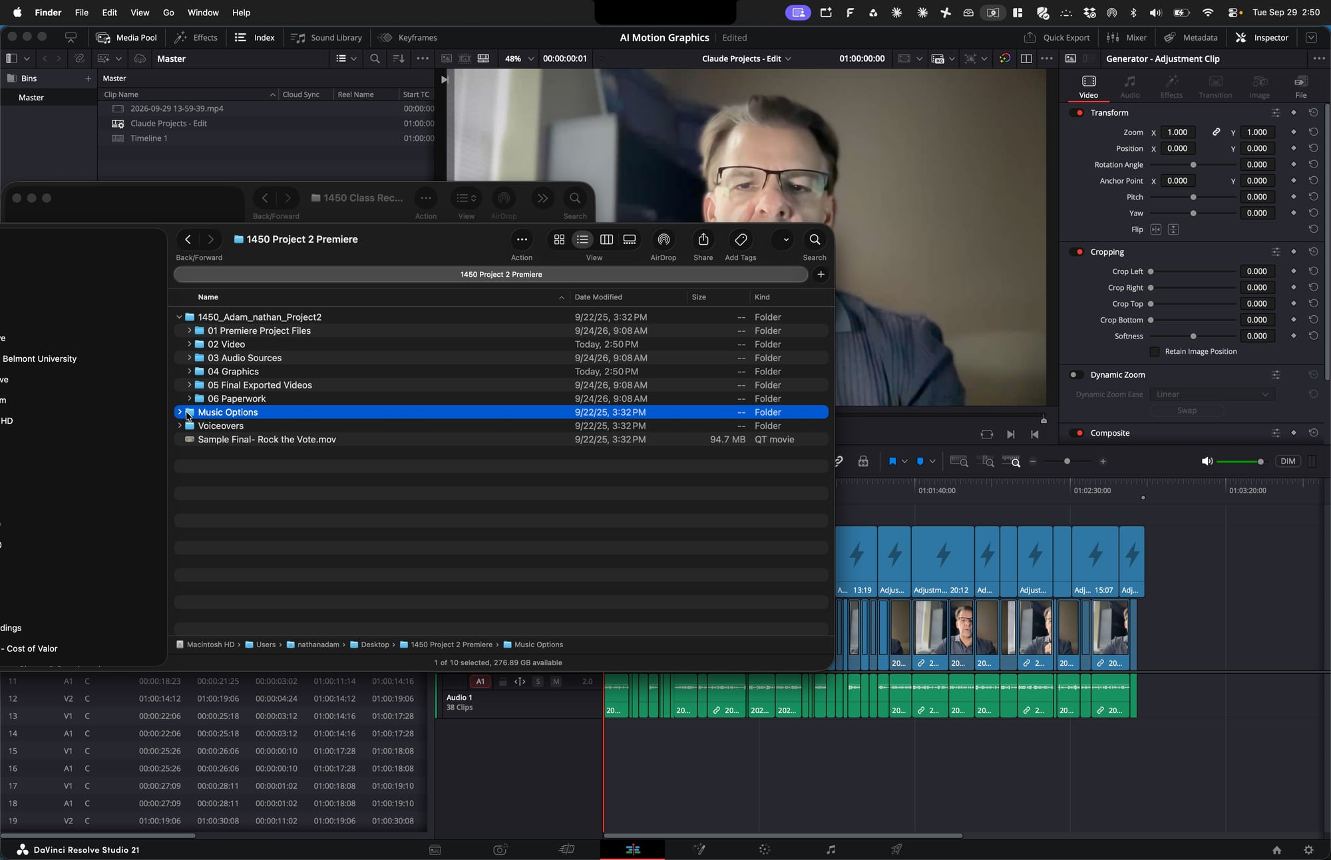Toggle Solo on Audio 1 track
This screenshot has height=860, width=1331.
538,682
